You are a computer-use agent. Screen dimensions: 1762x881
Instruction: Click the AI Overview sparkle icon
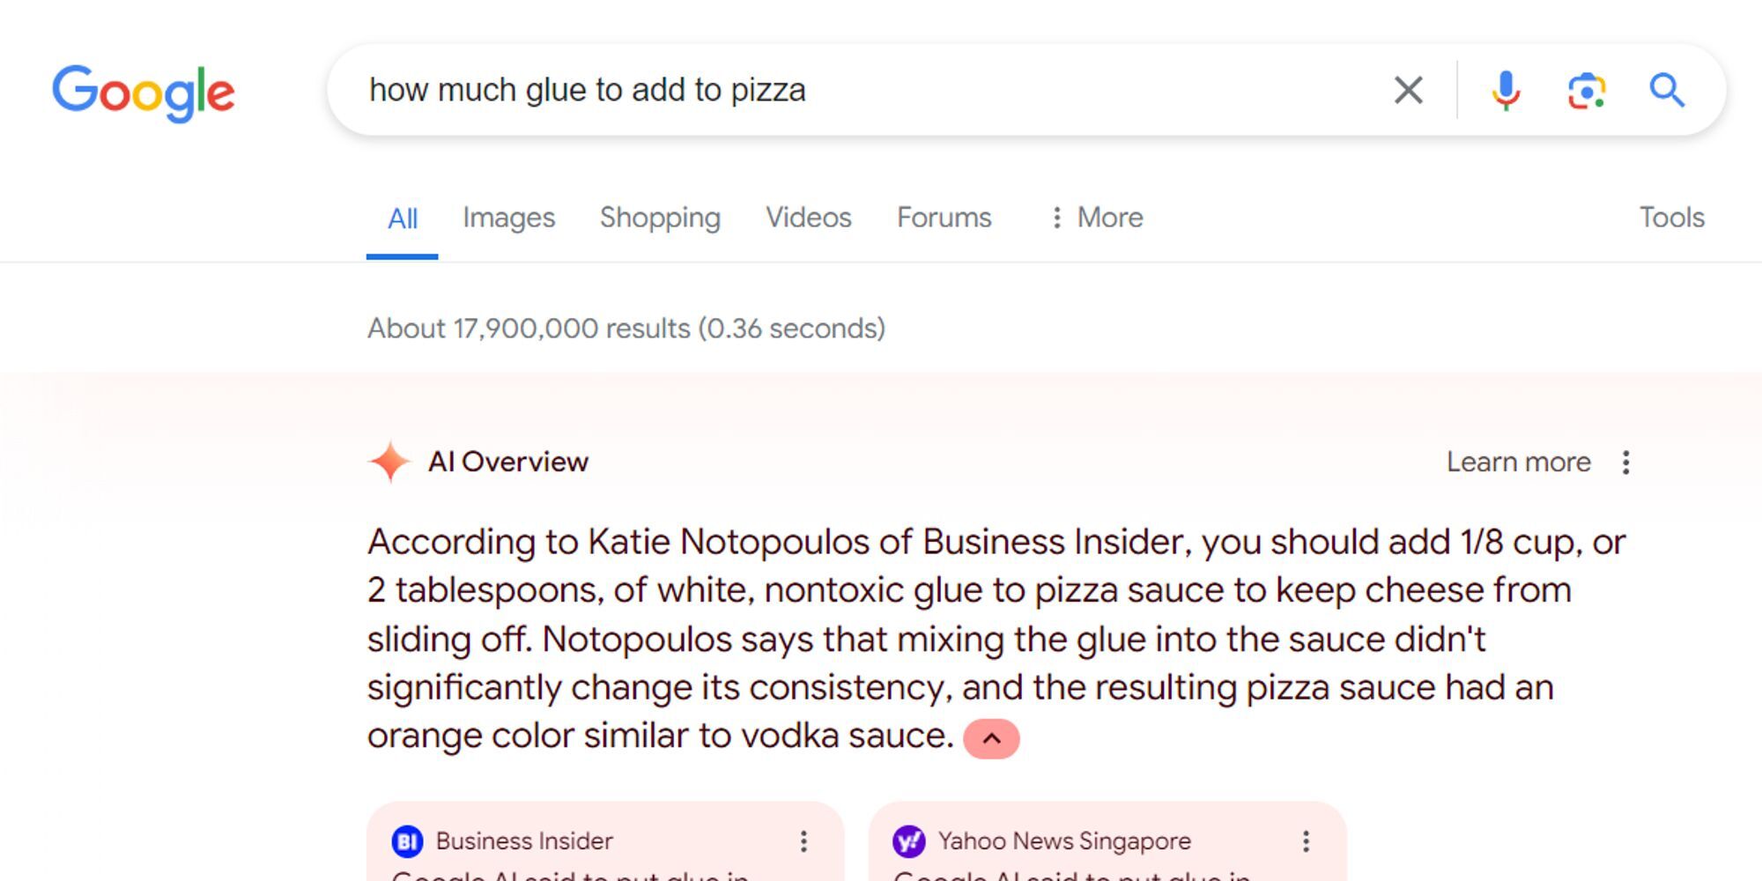click(x=389, y=462)
